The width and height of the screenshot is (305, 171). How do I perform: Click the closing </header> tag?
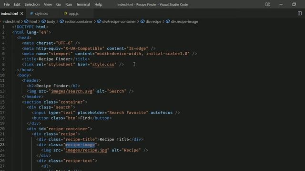[33, 96]
